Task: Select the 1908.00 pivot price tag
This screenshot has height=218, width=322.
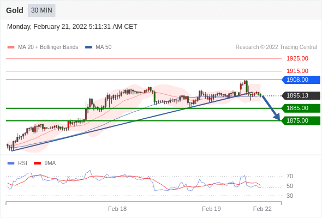Action: click(x=301, y=80)
